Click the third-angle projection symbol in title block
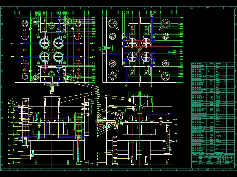This screenshot has height=177, width=237. pos(195,161)
